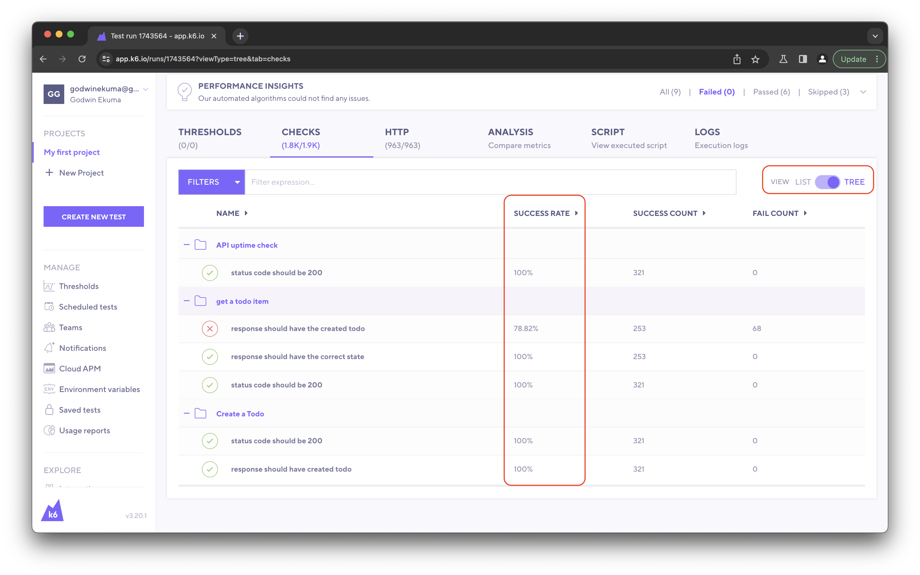
Task: Open the FILTERS dropdown
Action: point(212,182)
